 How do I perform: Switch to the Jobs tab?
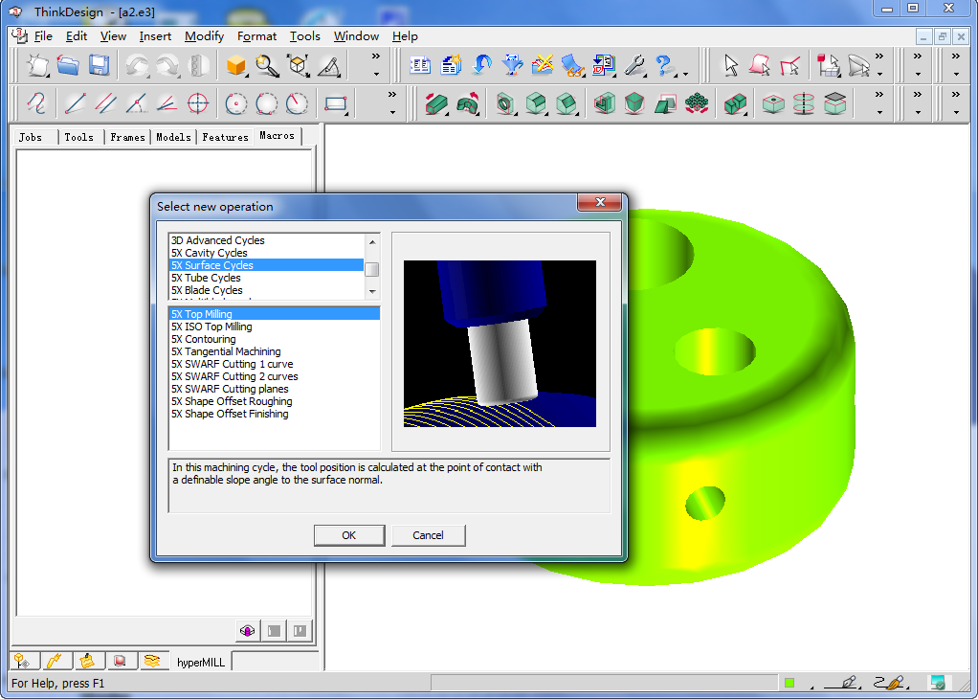pos(31,137)
